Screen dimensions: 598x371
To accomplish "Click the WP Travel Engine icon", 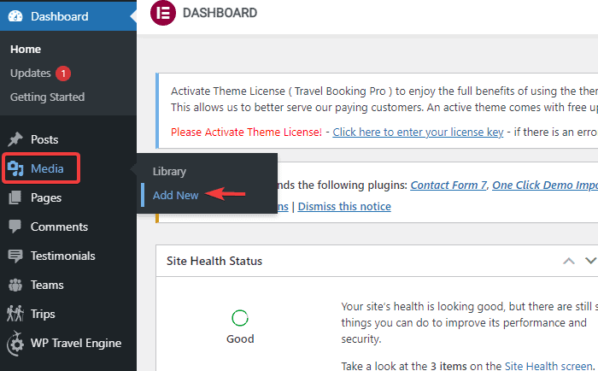I will tap(15, 344).
